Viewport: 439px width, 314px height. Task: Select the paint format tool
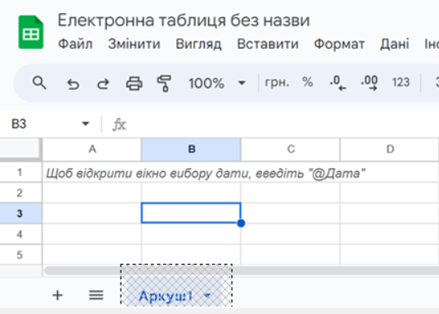(x=164, y=83)
